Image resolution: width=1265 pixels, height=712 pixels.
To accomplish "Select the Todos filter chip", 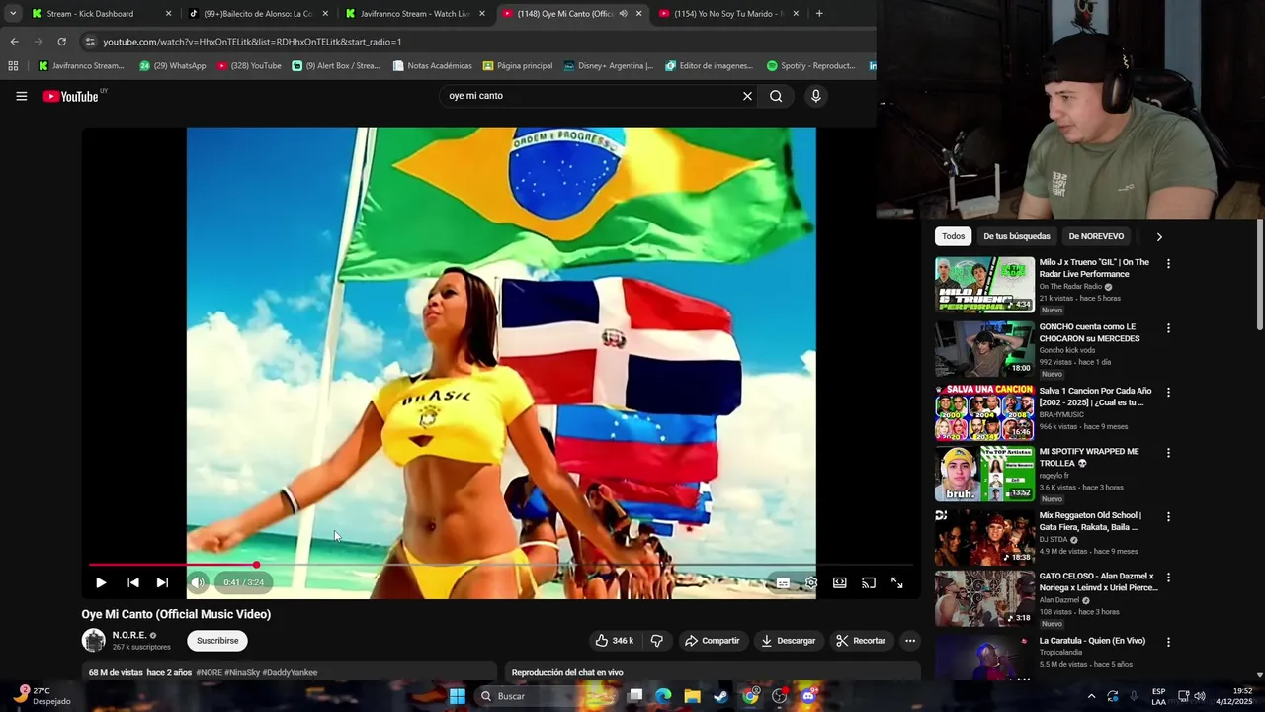I will coord(953,236).
